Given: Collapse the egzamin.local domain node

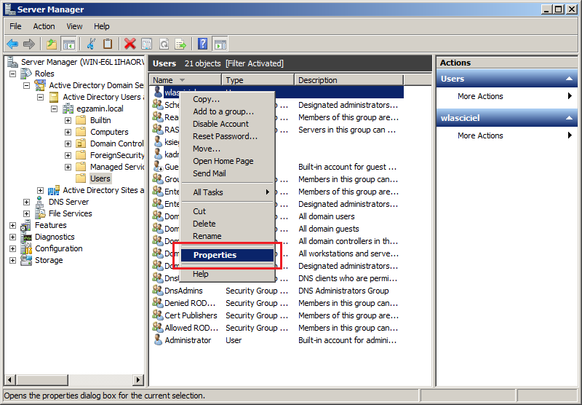Looking at the screenshot, I should 54,109.
